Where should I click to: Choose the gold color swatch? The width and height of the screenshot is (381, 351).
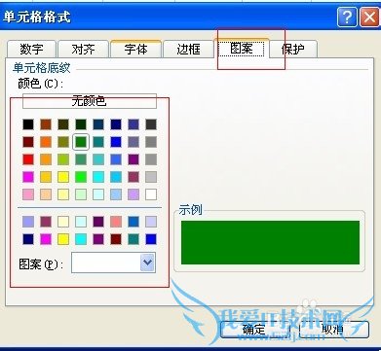tap(46, 177)
